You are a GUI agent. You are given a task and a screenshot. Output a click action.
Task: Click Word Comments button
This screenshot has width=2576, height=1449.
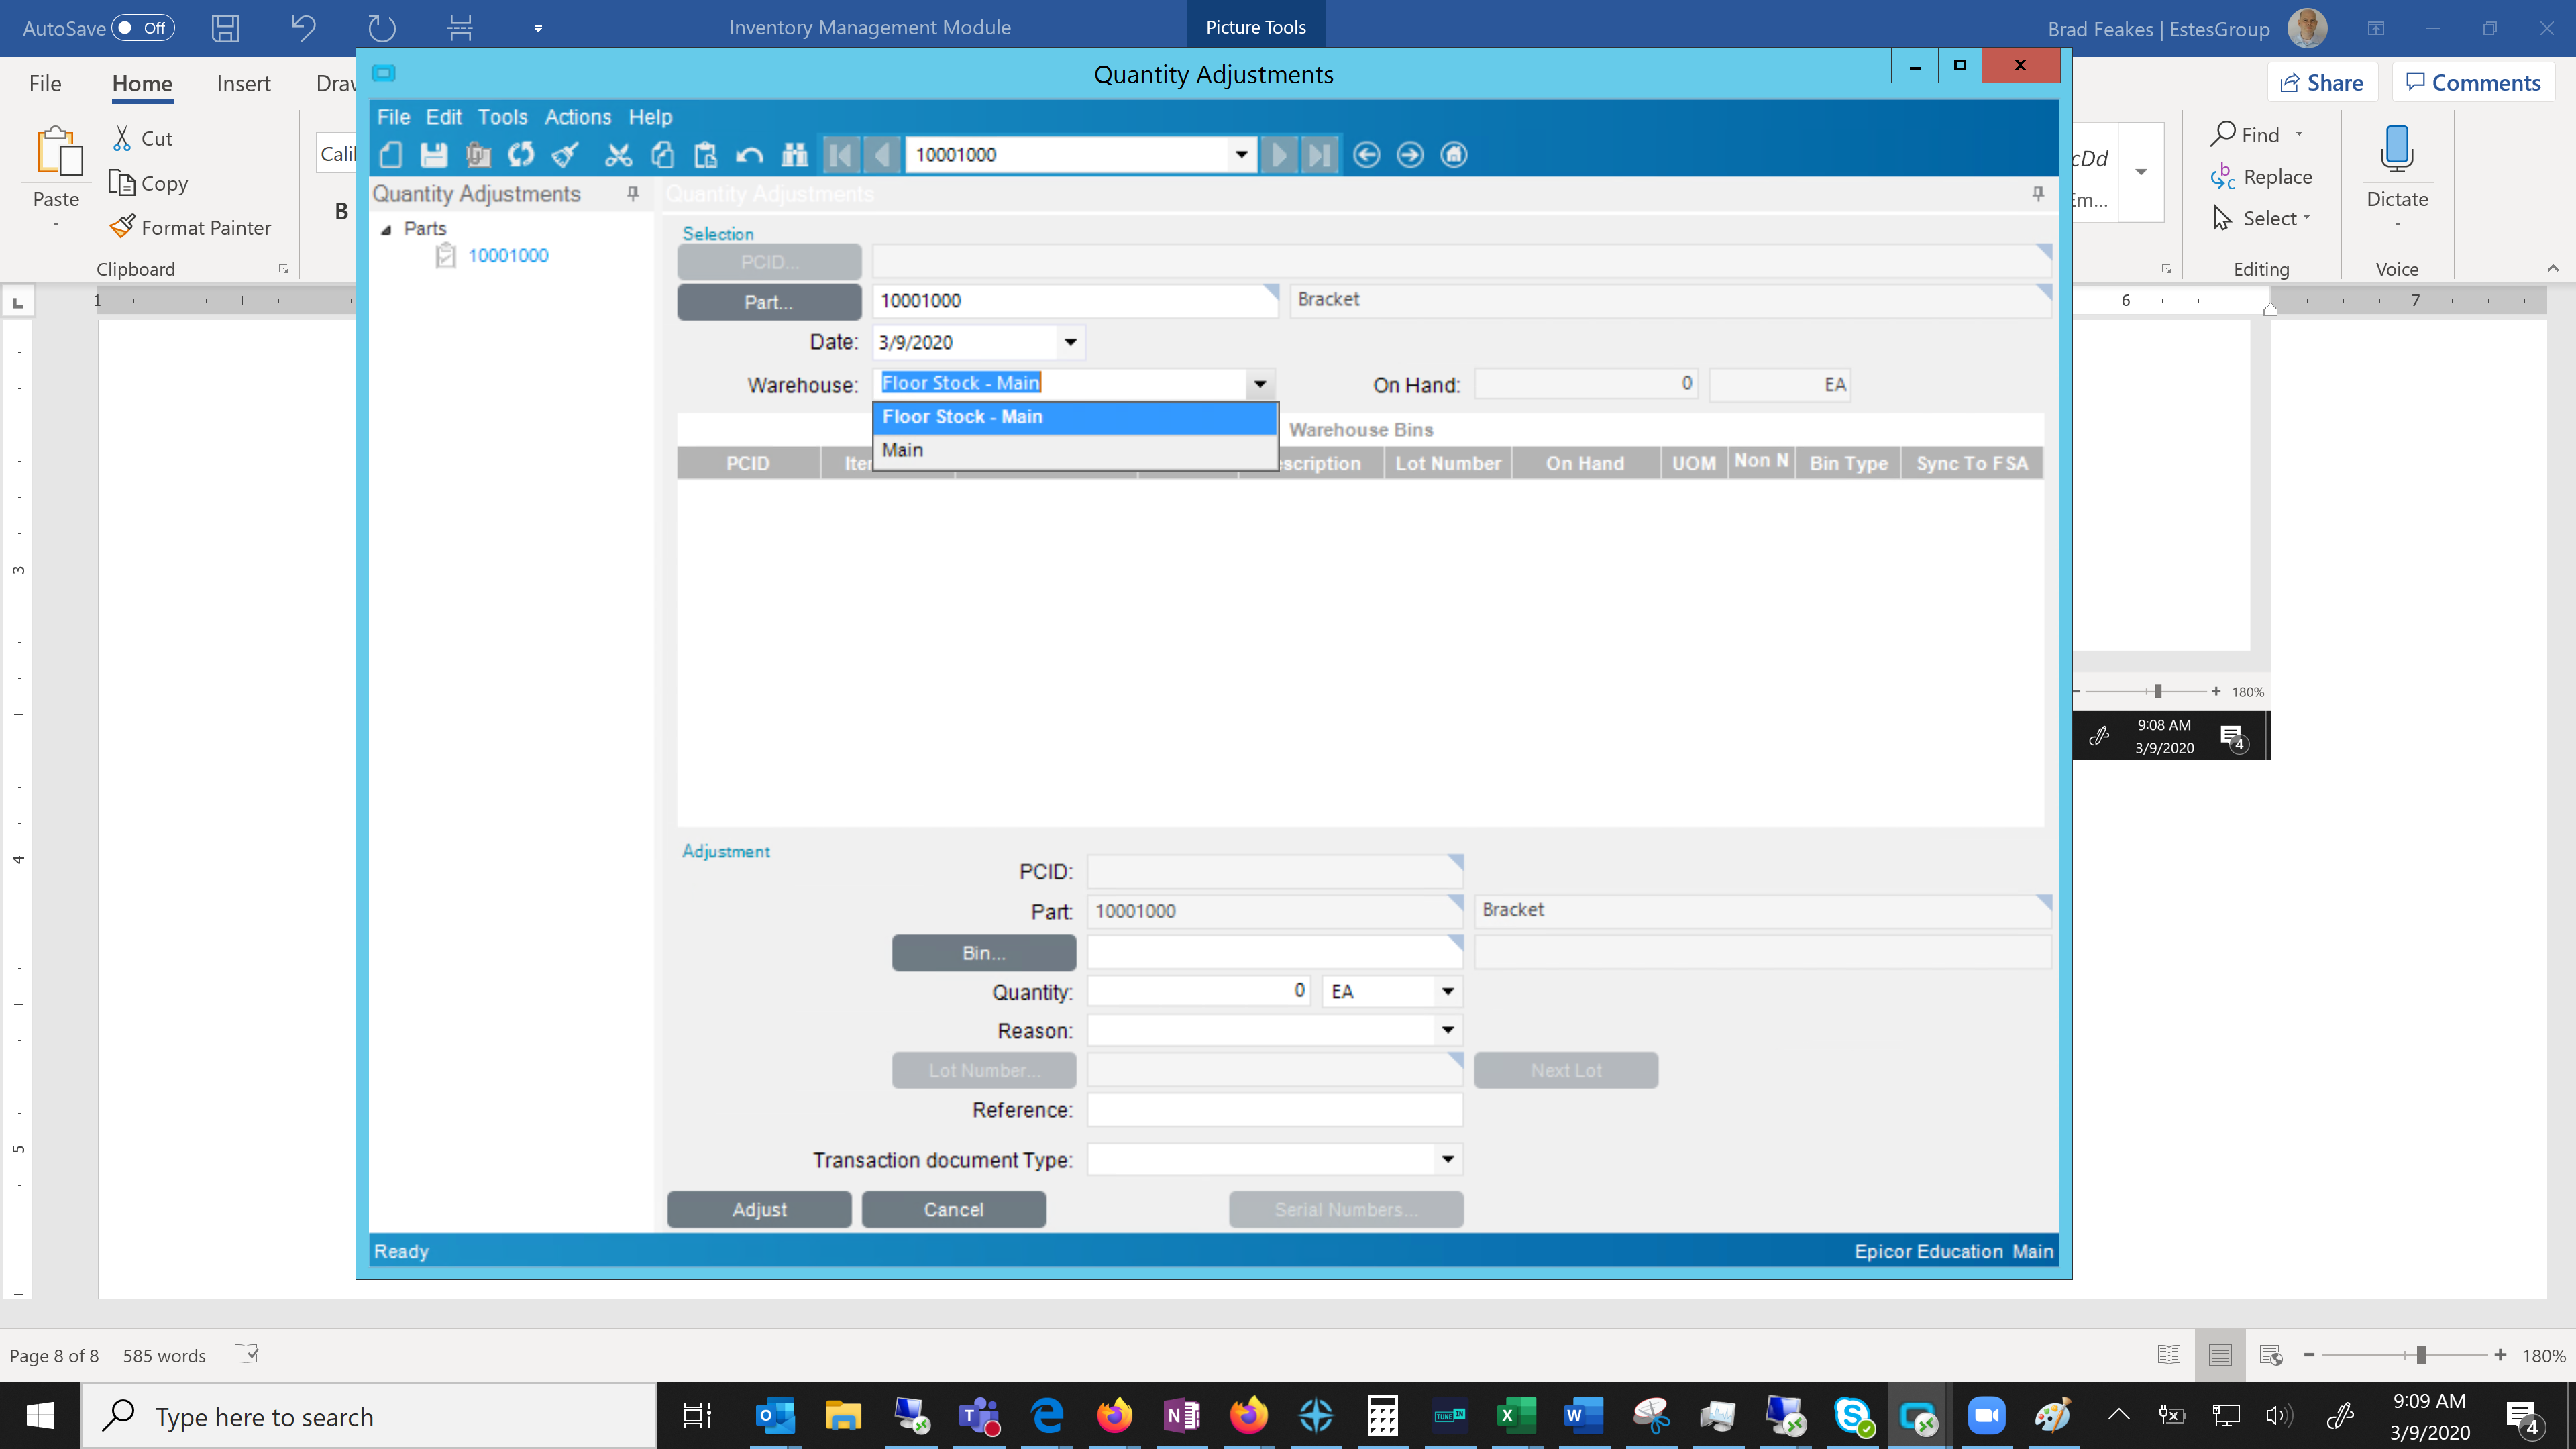[x=2473, y=83]
